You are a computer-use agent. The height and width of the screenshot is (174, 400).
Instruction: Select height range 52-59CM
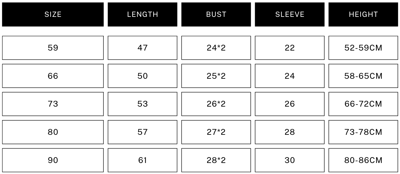point(363,48)
